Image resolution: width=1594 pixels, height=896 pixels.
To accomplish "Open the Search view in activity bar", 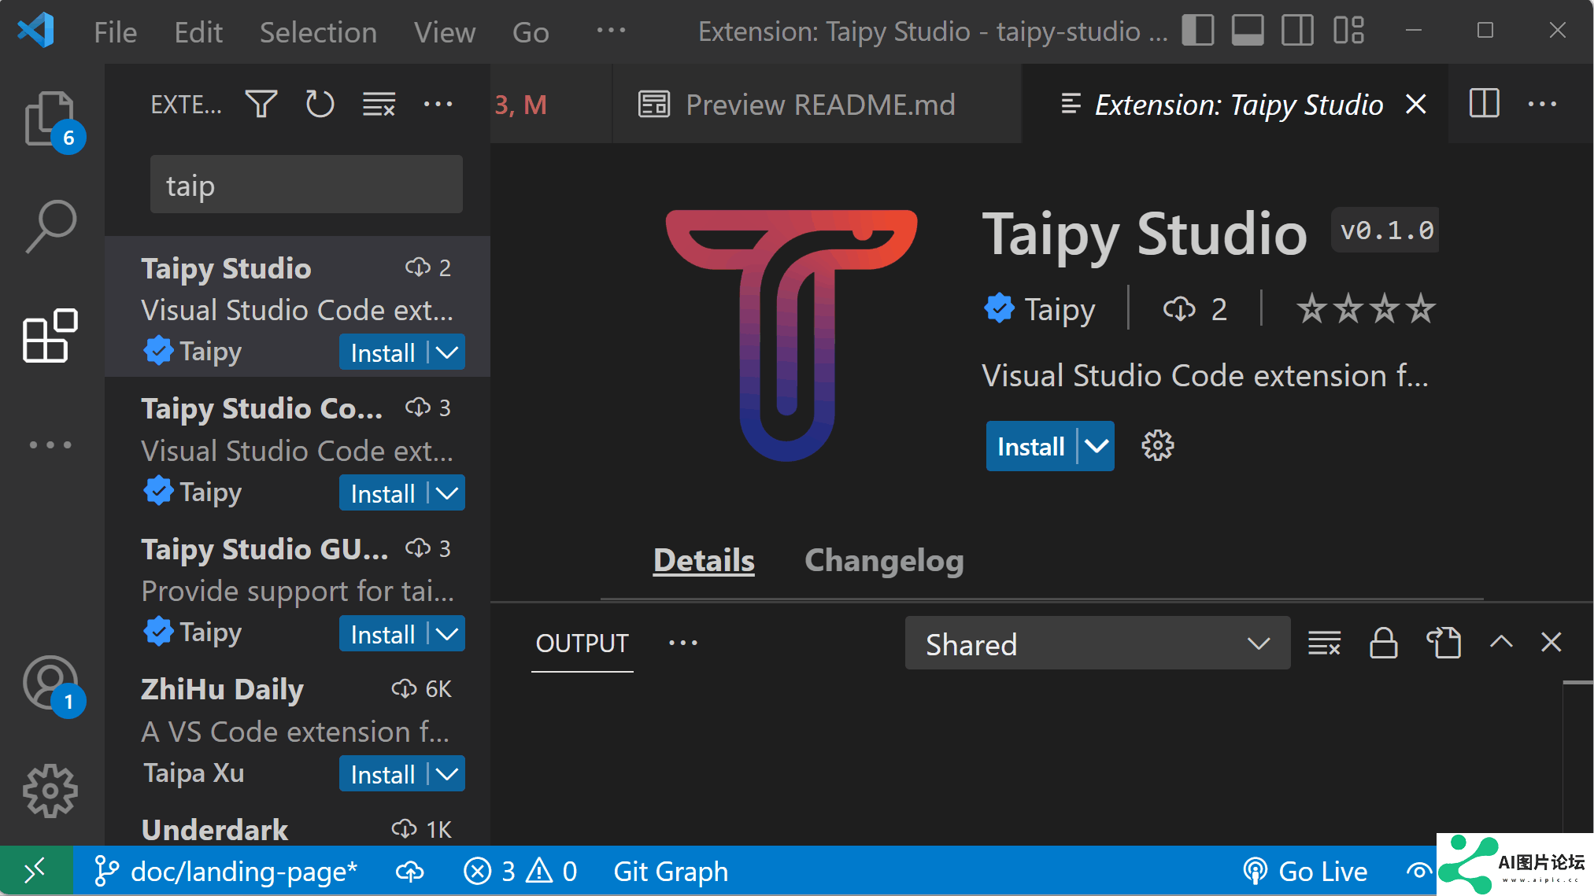I will [50, 227].
